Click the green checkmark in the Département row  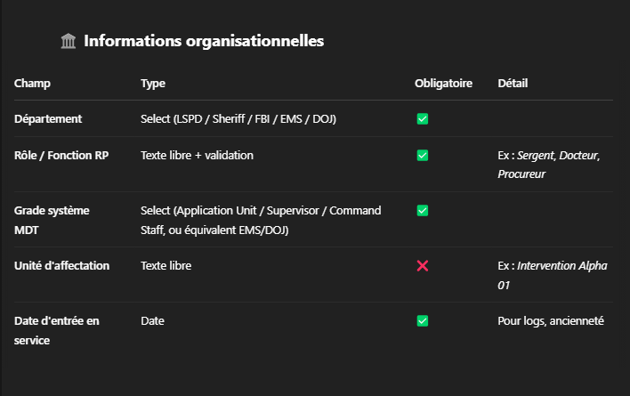(x=423, y=118)
